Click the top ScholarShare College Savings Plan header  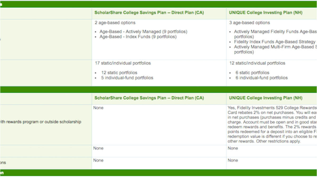[149, 13]
